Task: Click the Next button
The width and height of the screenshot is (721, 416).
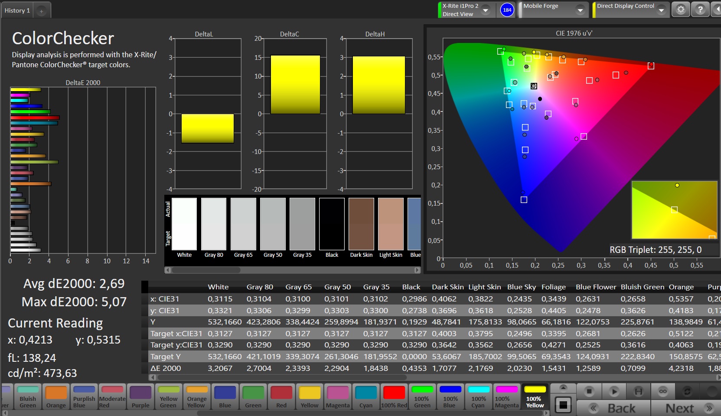Action: tap(683, 408)
